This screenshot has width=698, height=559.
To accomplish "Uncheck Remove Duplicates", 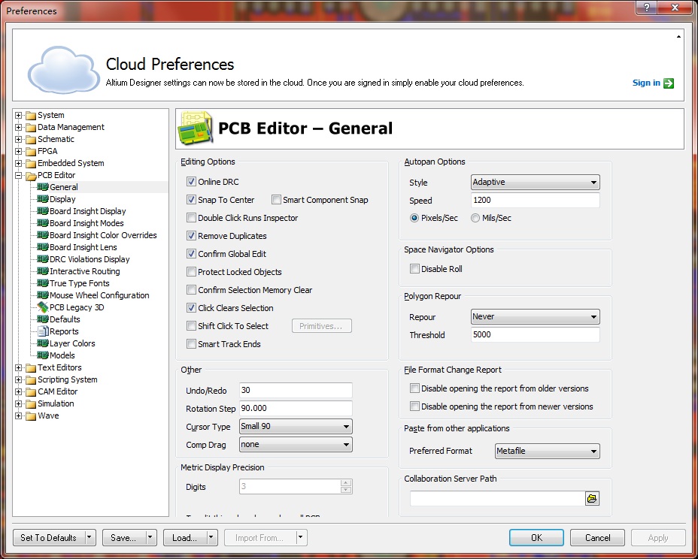I will pyautogui.click(x=191, y=236).
